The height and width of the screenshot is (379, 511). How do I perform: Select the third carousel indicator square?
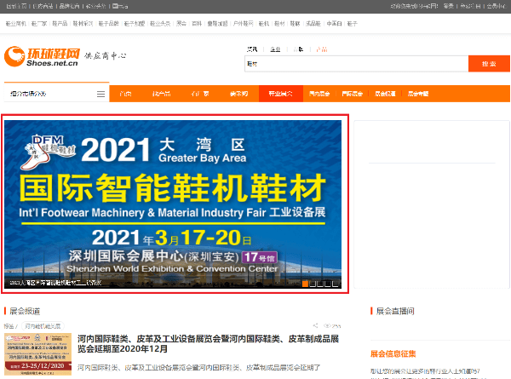point(320,284)
